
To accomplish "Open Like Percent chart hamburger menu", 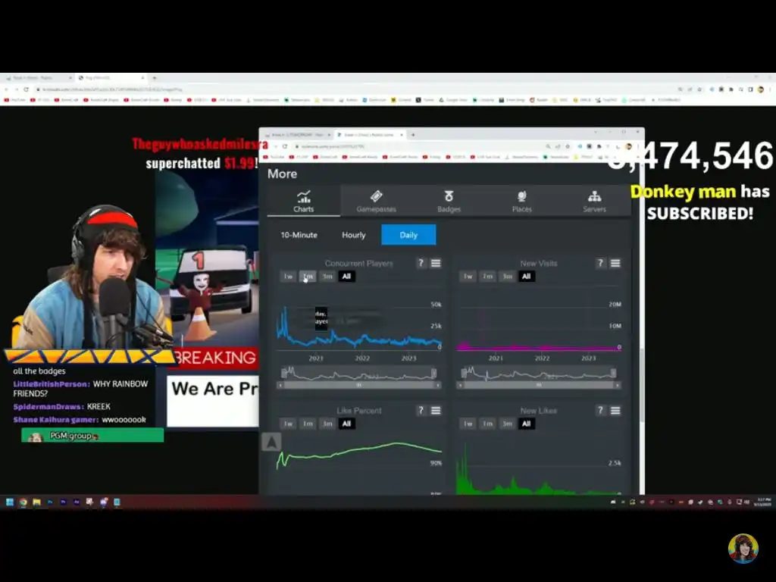I will point(436,410).
